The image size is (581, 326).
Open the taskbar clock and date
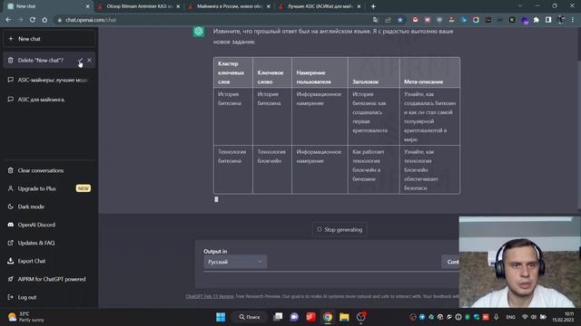563,317
